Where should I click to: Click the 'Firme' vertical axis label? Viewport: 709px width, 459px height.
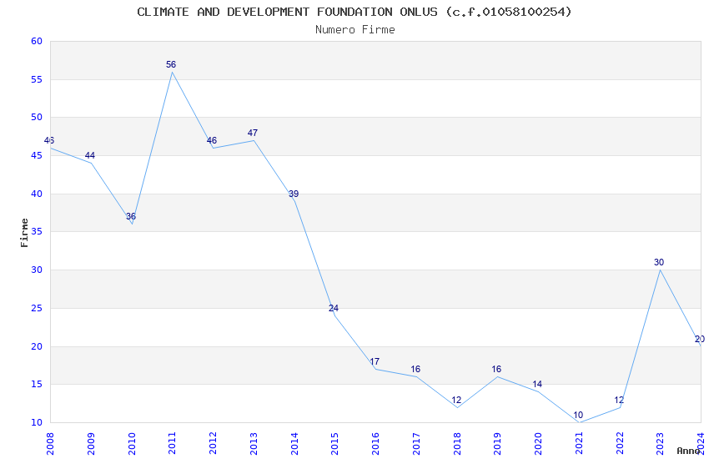click(24, 233)
